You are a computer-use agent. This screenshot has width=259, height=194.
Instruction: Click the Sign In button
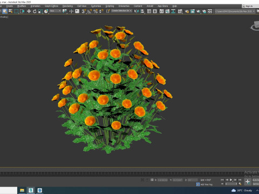pos(249,6)
